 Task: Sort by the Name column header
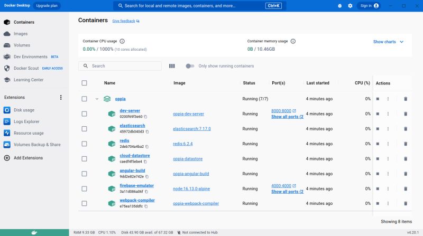109,83
